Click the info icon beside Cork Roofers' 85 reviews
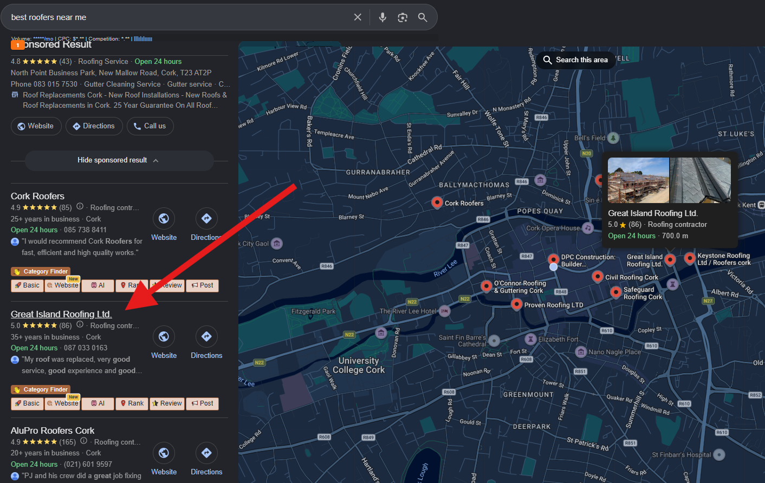 [x=80, y=206]
